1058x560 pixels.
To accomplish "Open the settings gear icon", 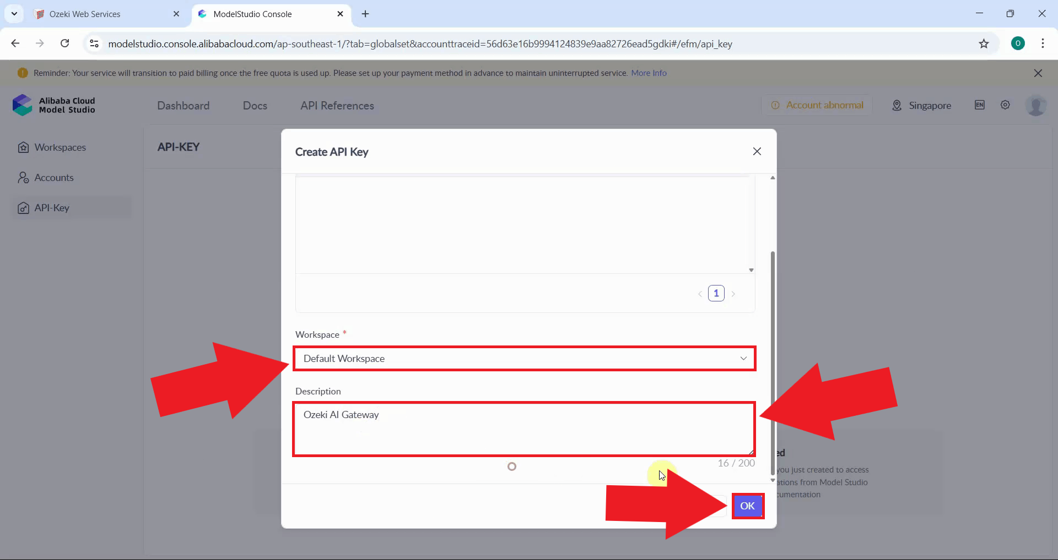I will tap(1005, 105).
